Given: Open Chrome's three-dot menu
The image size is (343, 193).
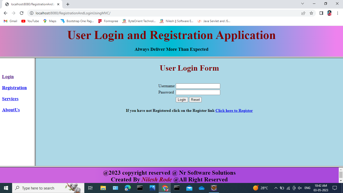Looking at the screenshot, I should [337, 13].
